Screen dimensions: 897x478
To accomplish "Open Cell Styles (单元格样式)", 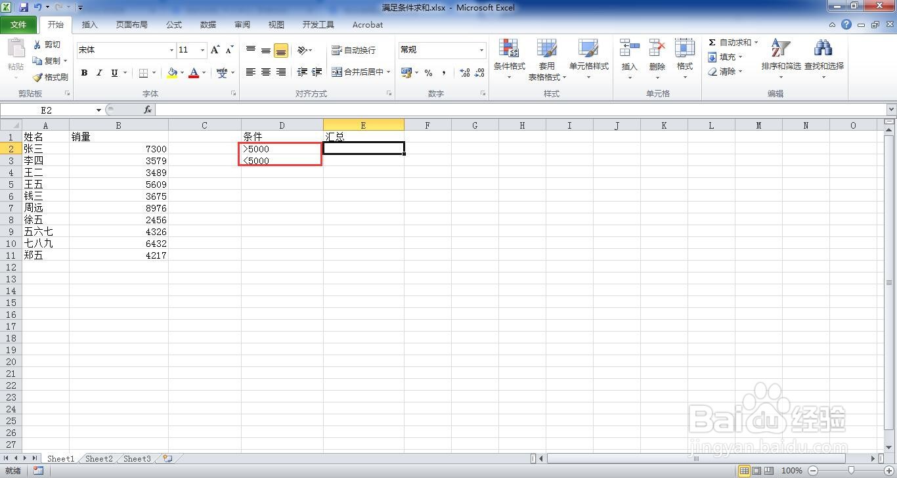I will tap(588, 60).
